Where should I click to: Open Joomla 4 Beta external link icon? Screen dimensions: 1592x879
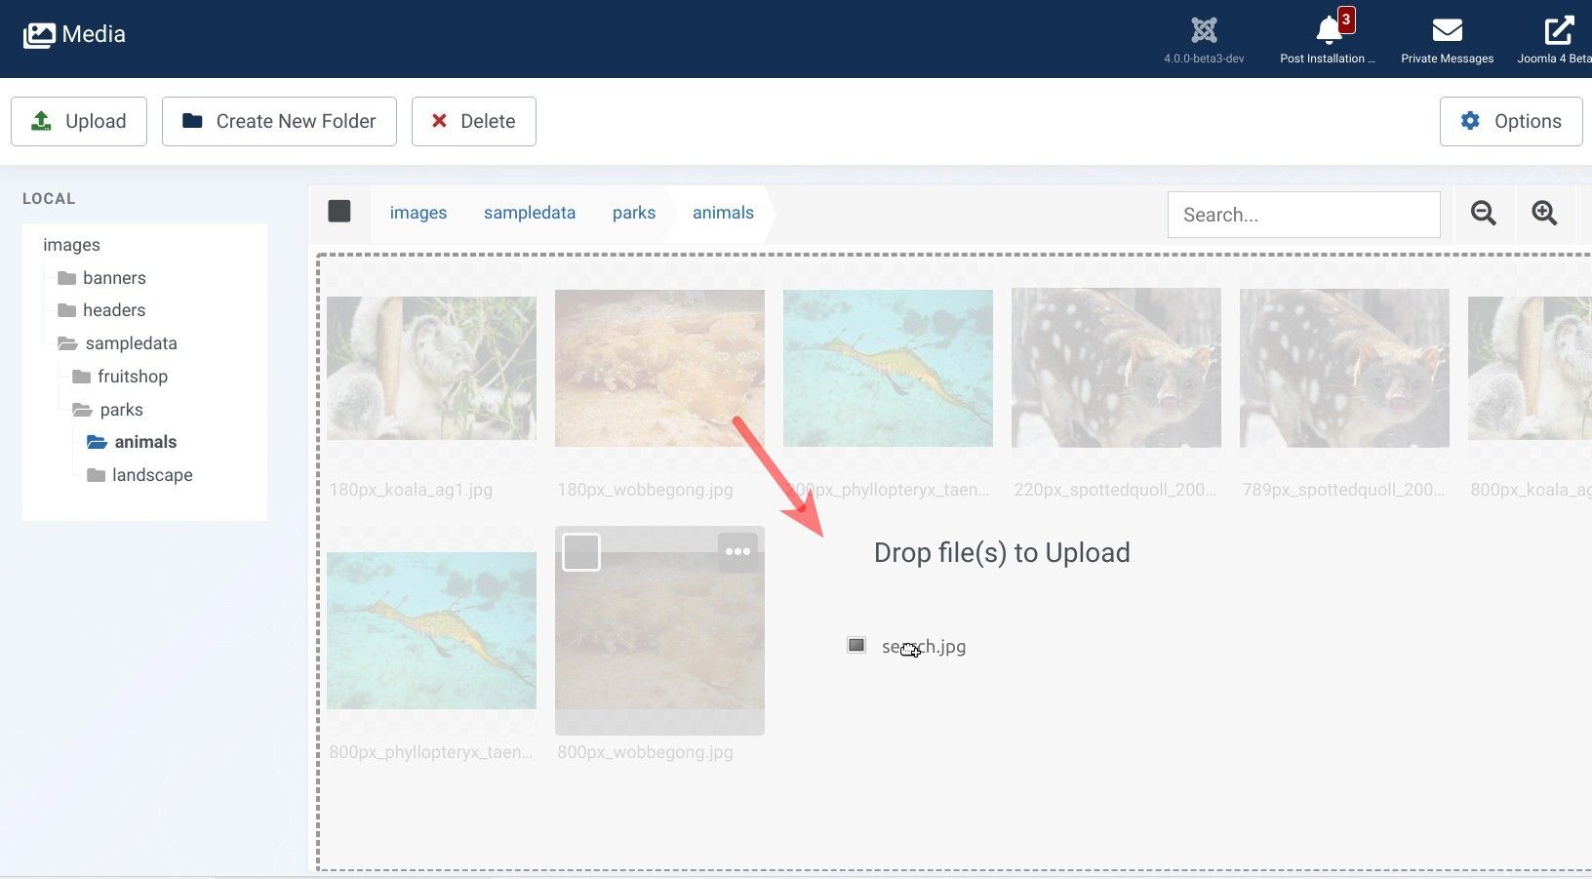click(x=1558, y=31)
